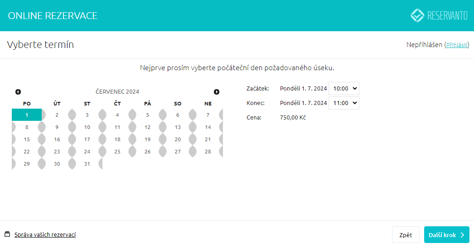Click the Přihlásit login link
Image resolution: width=474 pixels, height=248 pixels.
(457, 45)
